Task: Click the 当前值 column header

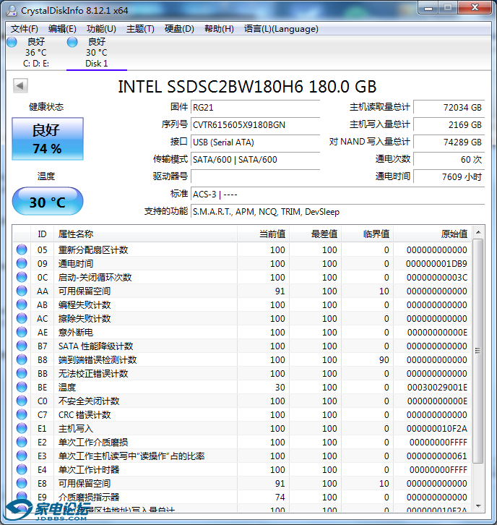Action: (263, 234)
